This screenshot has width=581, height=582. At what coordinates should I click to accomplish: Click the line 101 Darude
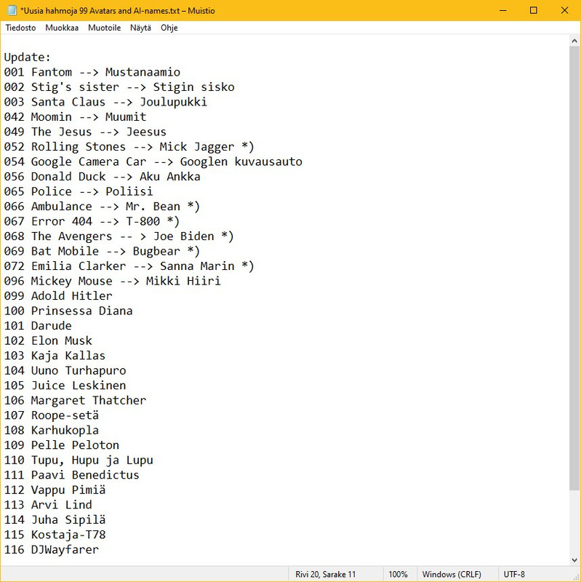tap(38, 325)
